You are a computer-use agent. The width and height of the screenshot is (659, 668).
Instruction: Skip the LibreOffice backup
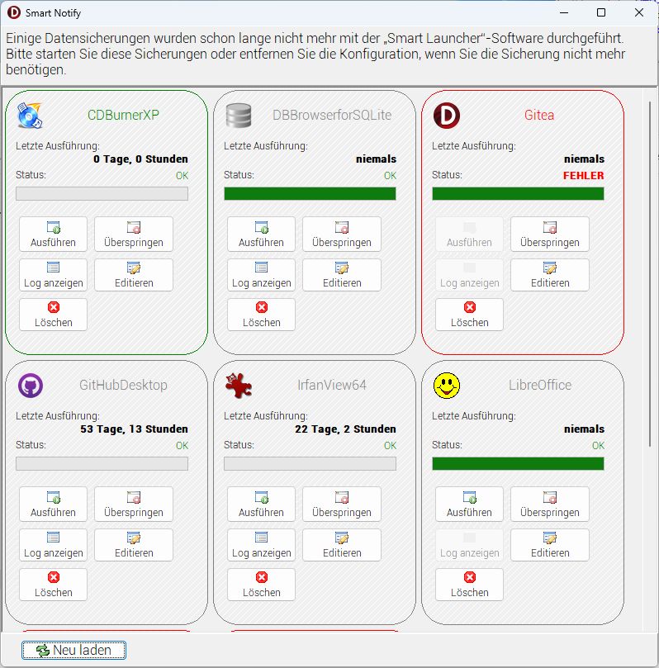click(550, 504)
